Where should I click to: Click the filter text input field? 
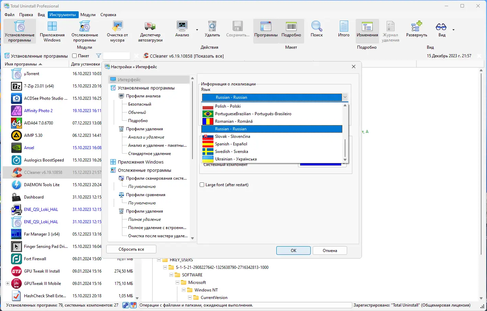point(117,56)
